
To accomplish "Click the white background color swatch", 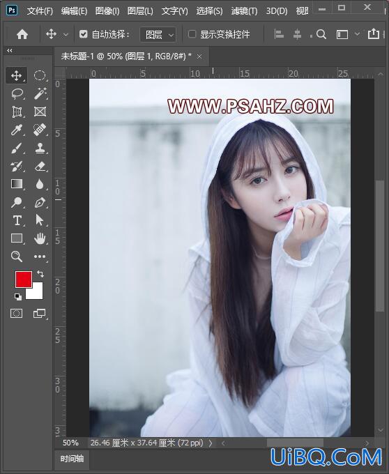I will 37,293.
